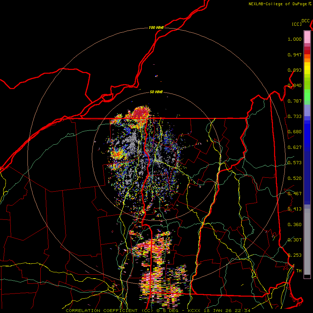Click the TH threshold legend label
This screenshot has width=313, height=313.
(x=299, y=271)
